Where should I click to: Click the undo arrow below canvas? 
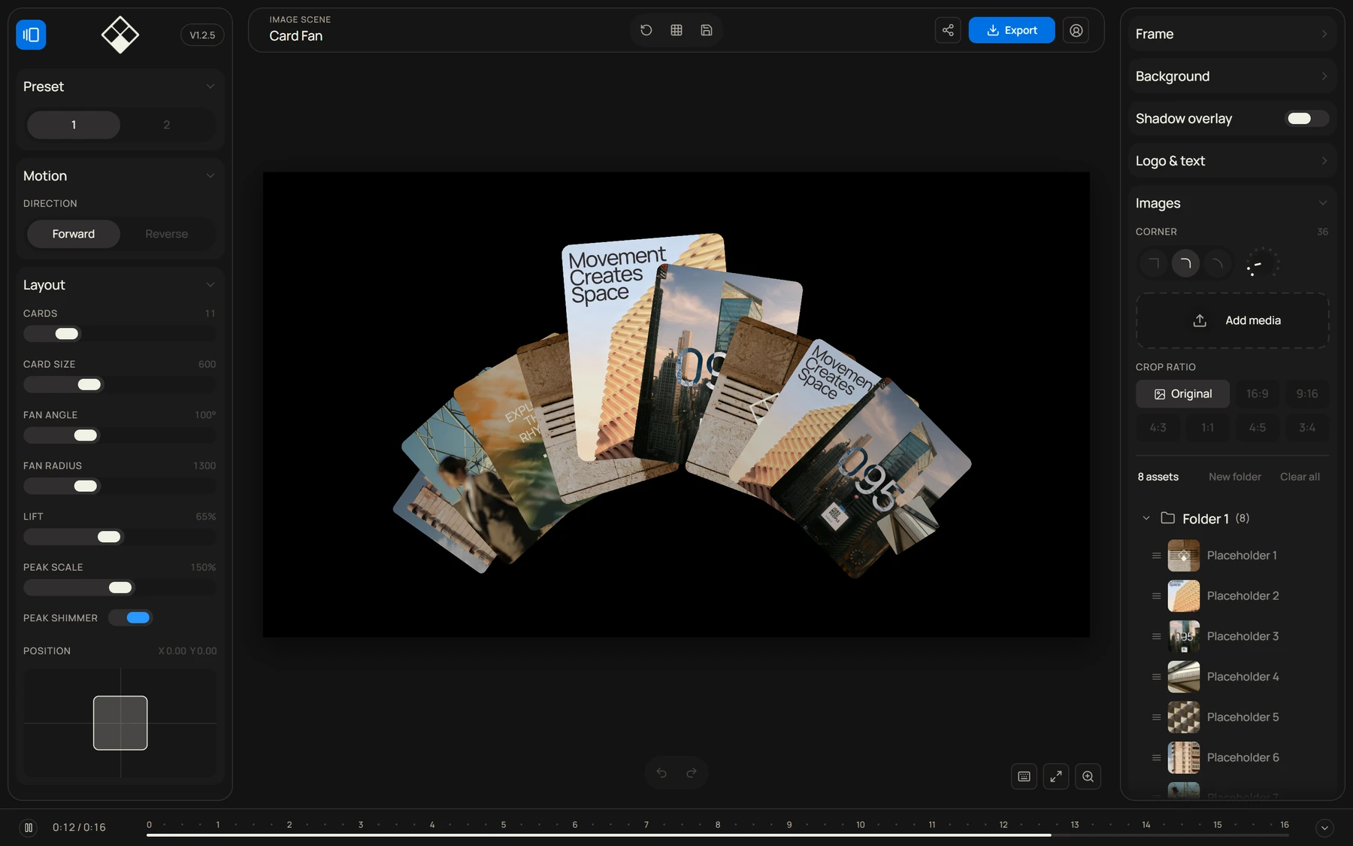(661, 772)
